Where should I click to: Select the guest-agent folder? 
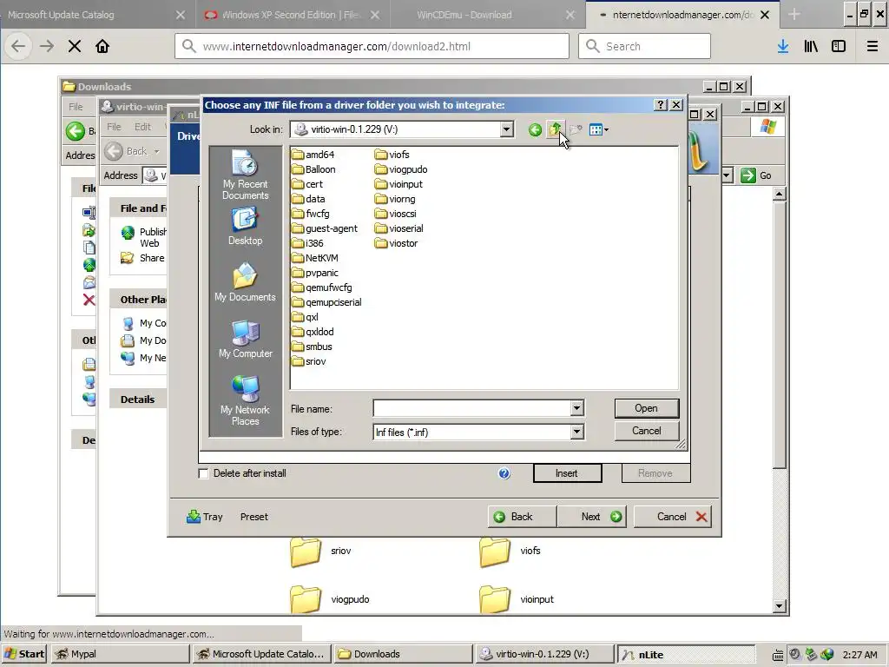pyautogui.click(x=325, y=228)
